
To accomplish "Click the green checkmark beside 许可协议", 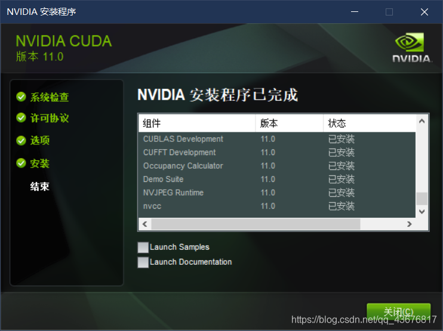I will click(x=21, y=117).
